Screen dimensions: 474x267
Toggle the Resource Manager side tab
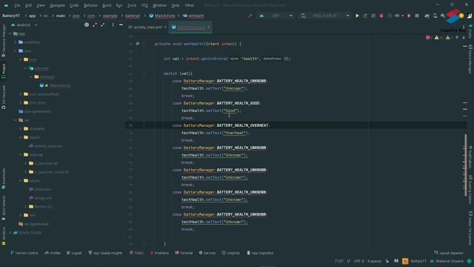point(4,41)
